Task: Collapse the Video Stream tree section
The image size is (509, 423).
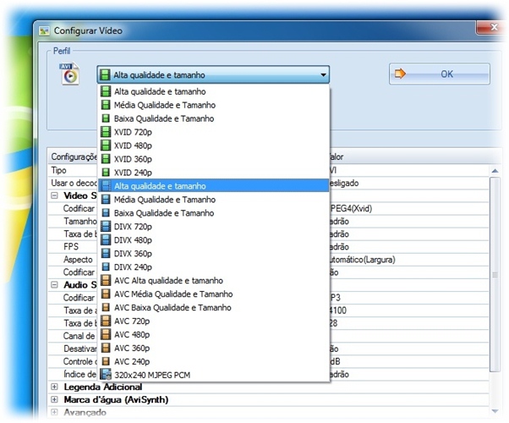Action: coord(55,195)
